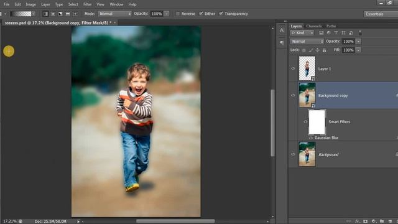
Task: Toggle Gaussian Blur filter visibility
Action: click(311, 138)
